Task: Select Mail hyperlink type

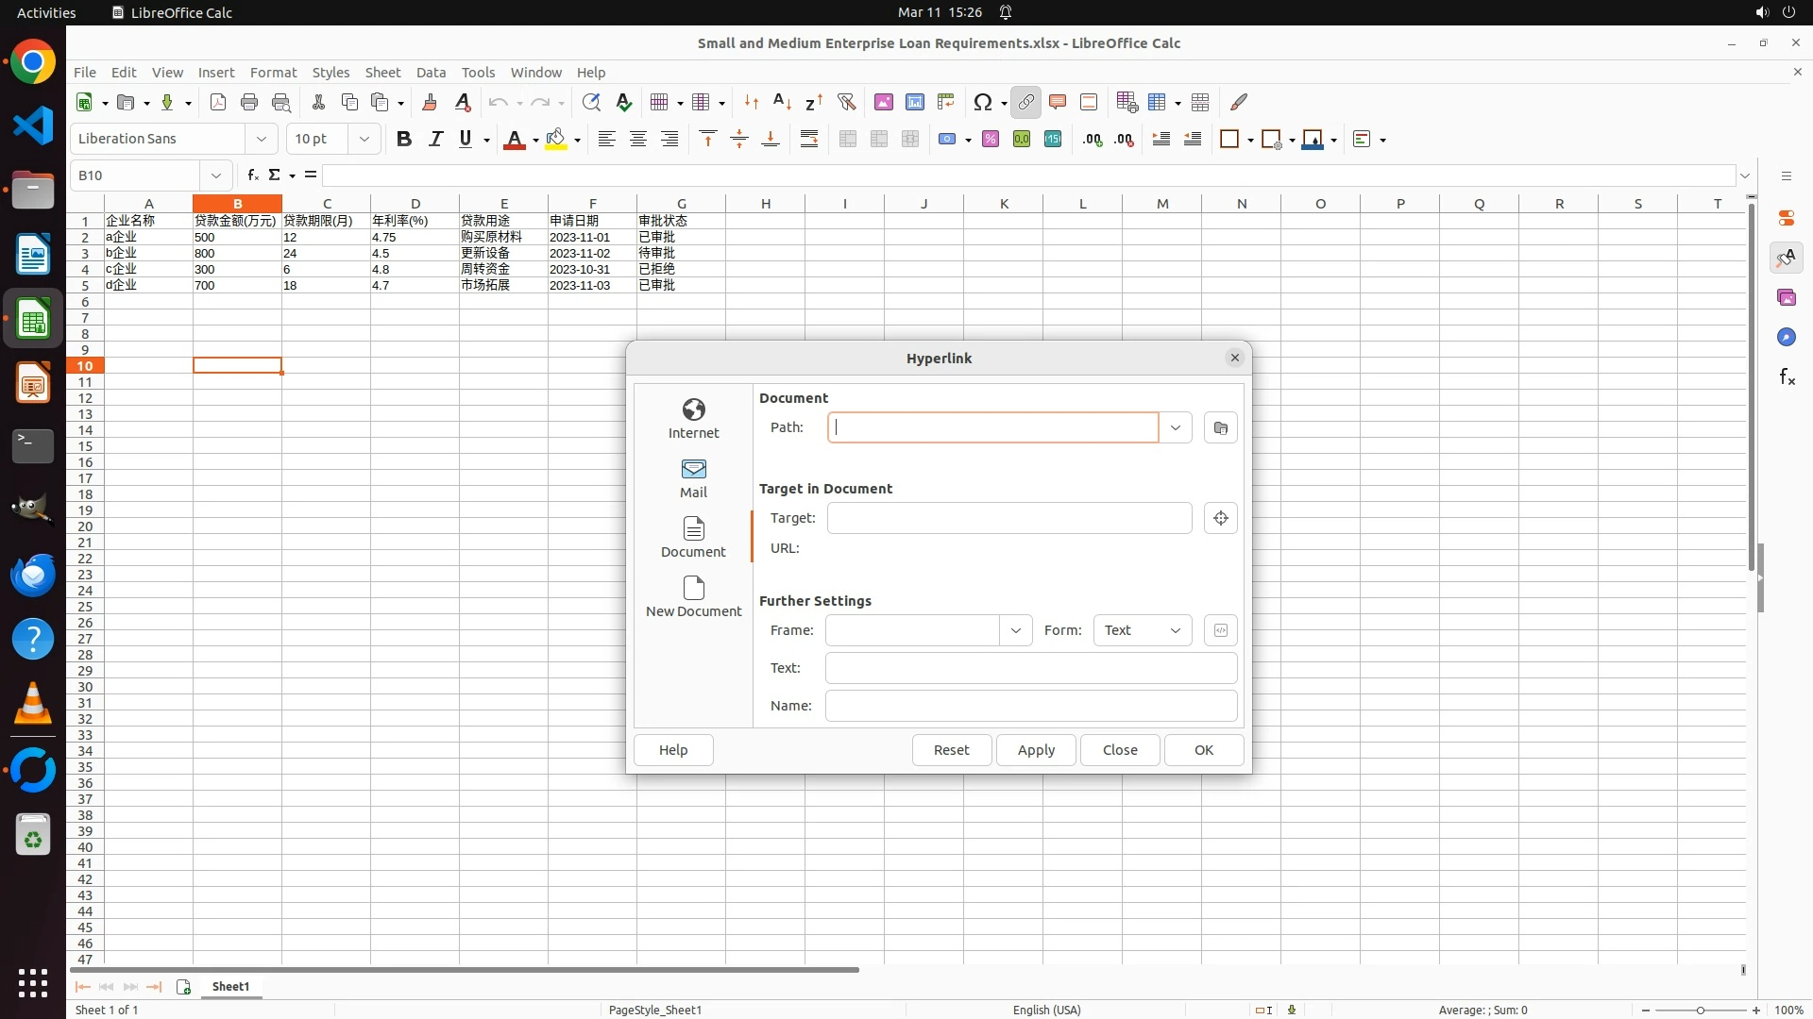Action: [x=693, y=477]
